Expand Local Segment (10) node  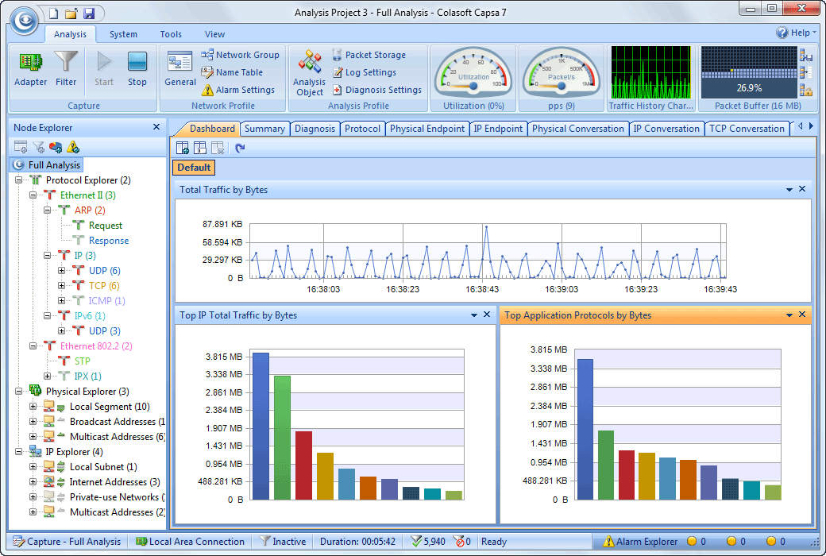click(33, 407)
